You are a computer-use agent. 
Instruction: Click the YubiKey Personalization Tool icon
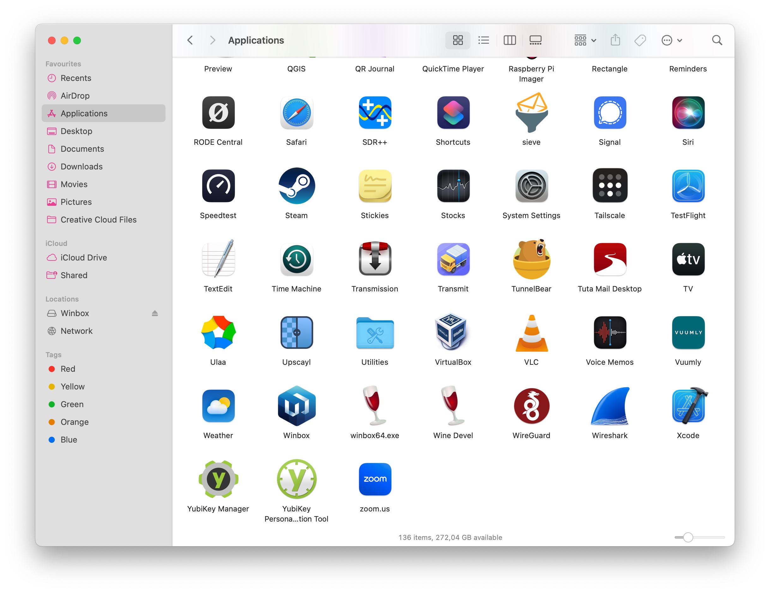297,480
